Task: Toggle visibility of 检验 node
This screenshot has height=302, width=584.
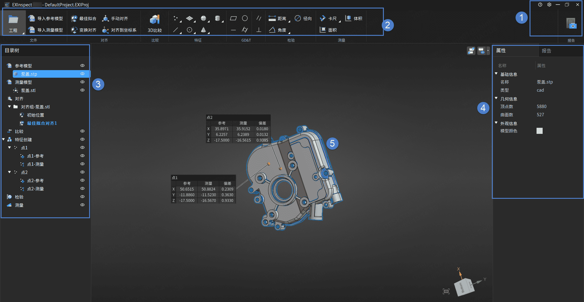Action: [x=82, y=197]
